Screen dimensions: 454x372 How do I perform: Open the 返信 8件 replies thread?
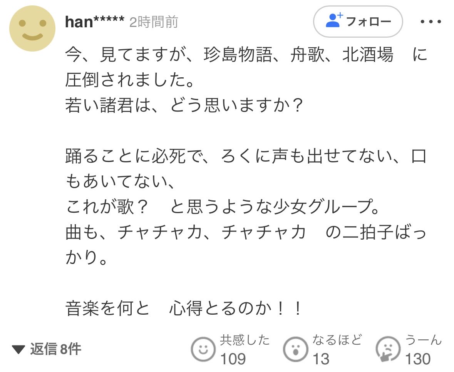[47, 349]
